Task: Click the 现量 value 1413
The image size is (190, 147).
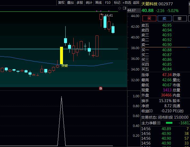Action: tap(167, 90)
